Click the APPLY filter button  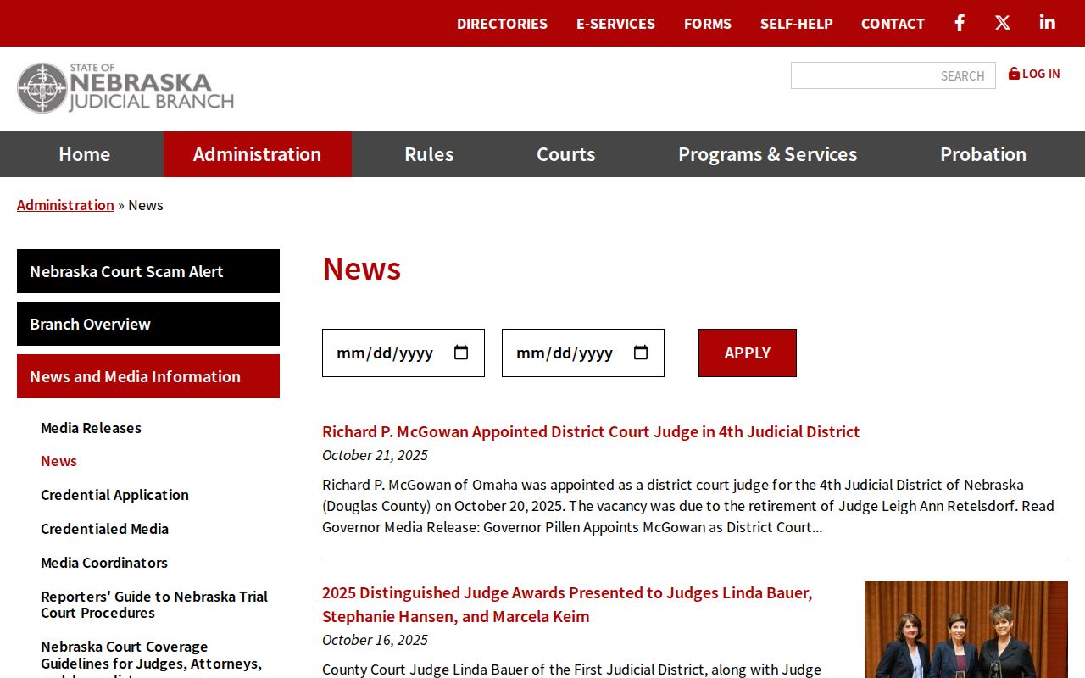click(x=748, y=353)
